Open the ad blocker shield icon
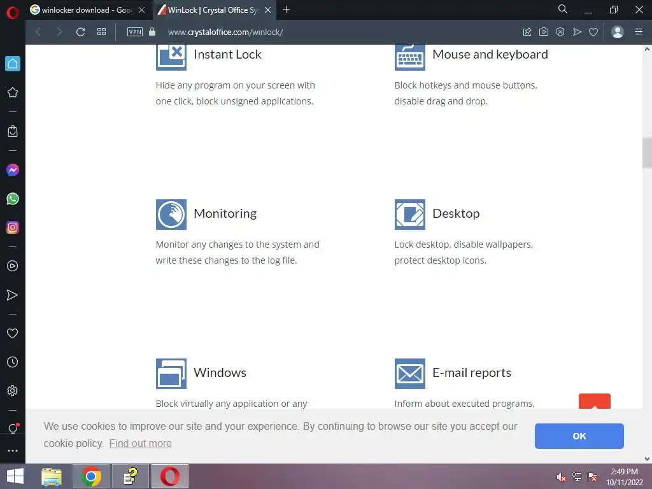This screenshot has height=489, width=652. click(x=560, y=32)
